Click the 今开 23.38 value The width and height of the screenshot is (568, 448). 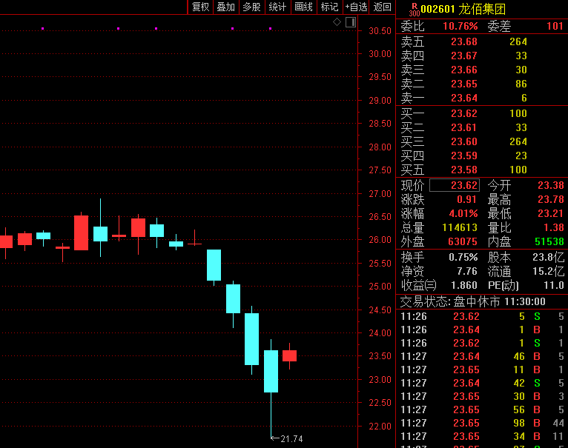[551, 185]
